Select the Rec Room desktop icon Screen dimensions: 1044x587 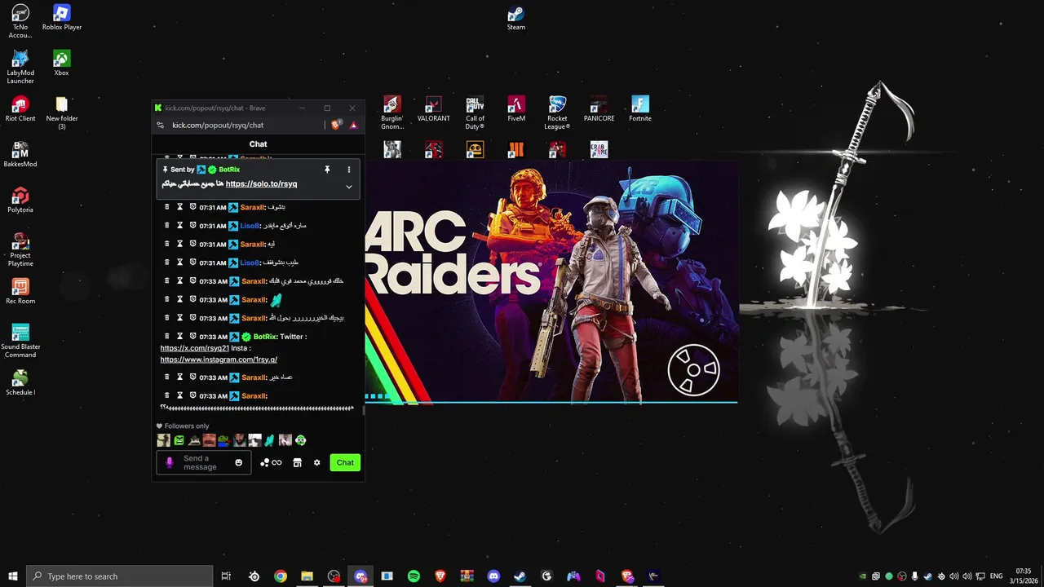(x=20, y=292)
